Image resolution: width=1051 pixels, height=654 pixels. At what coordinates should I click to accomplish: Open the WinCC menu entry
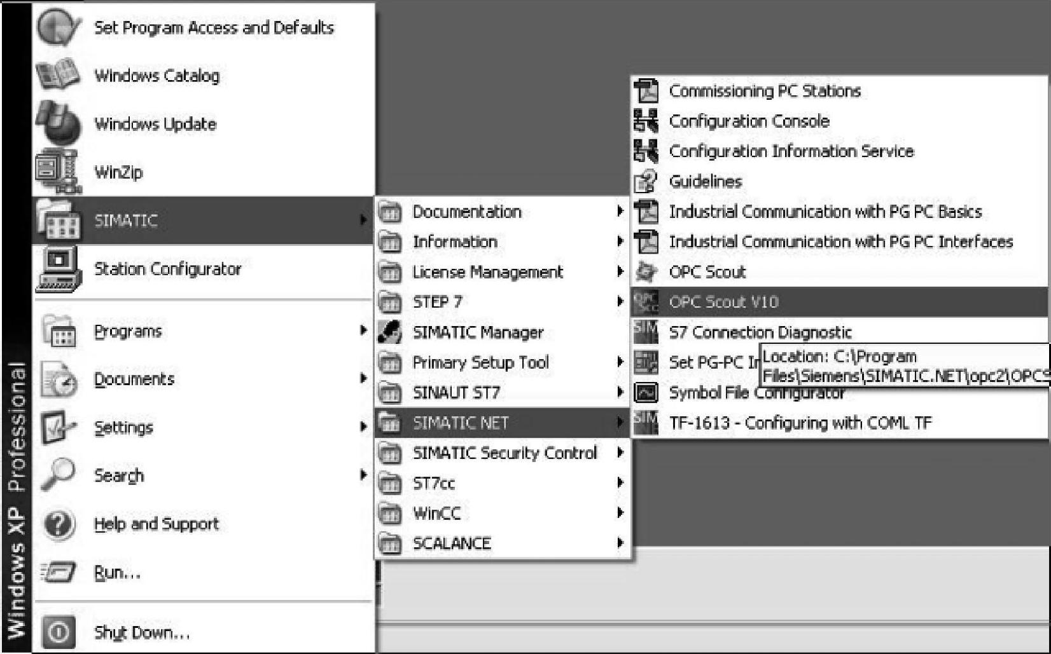pos(502,513)
